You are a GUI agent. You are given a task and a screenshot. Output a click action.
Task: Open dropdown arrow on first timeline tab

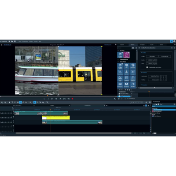(x=34, y=106)
